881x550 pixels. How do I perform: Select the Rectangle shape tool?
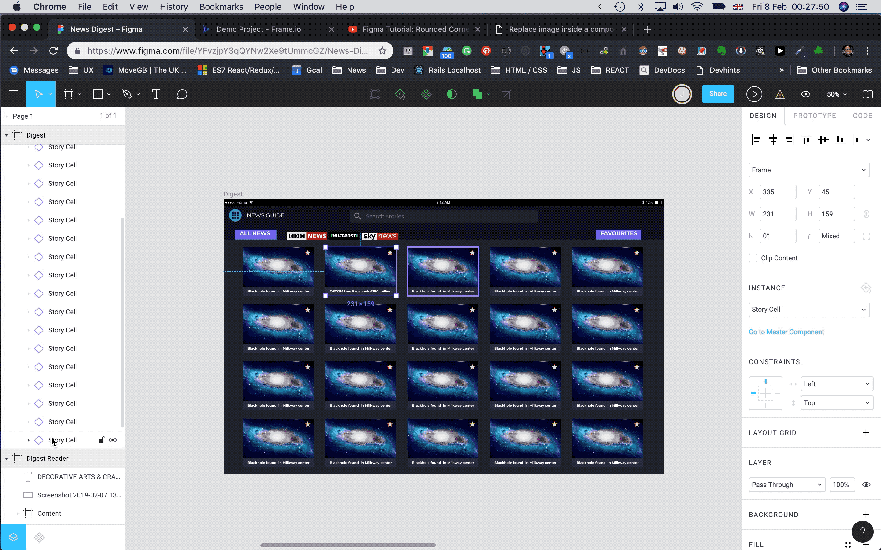click(98, 94)
